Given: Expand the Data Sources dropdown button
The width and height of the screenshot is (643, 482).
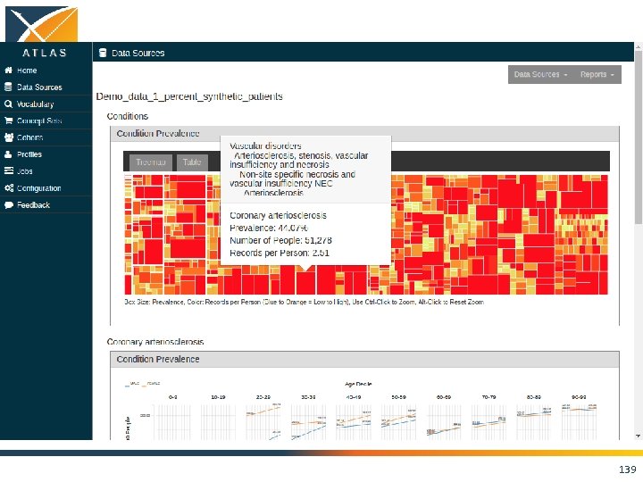Looking at the screenshot, I should [x=540, y=75].
